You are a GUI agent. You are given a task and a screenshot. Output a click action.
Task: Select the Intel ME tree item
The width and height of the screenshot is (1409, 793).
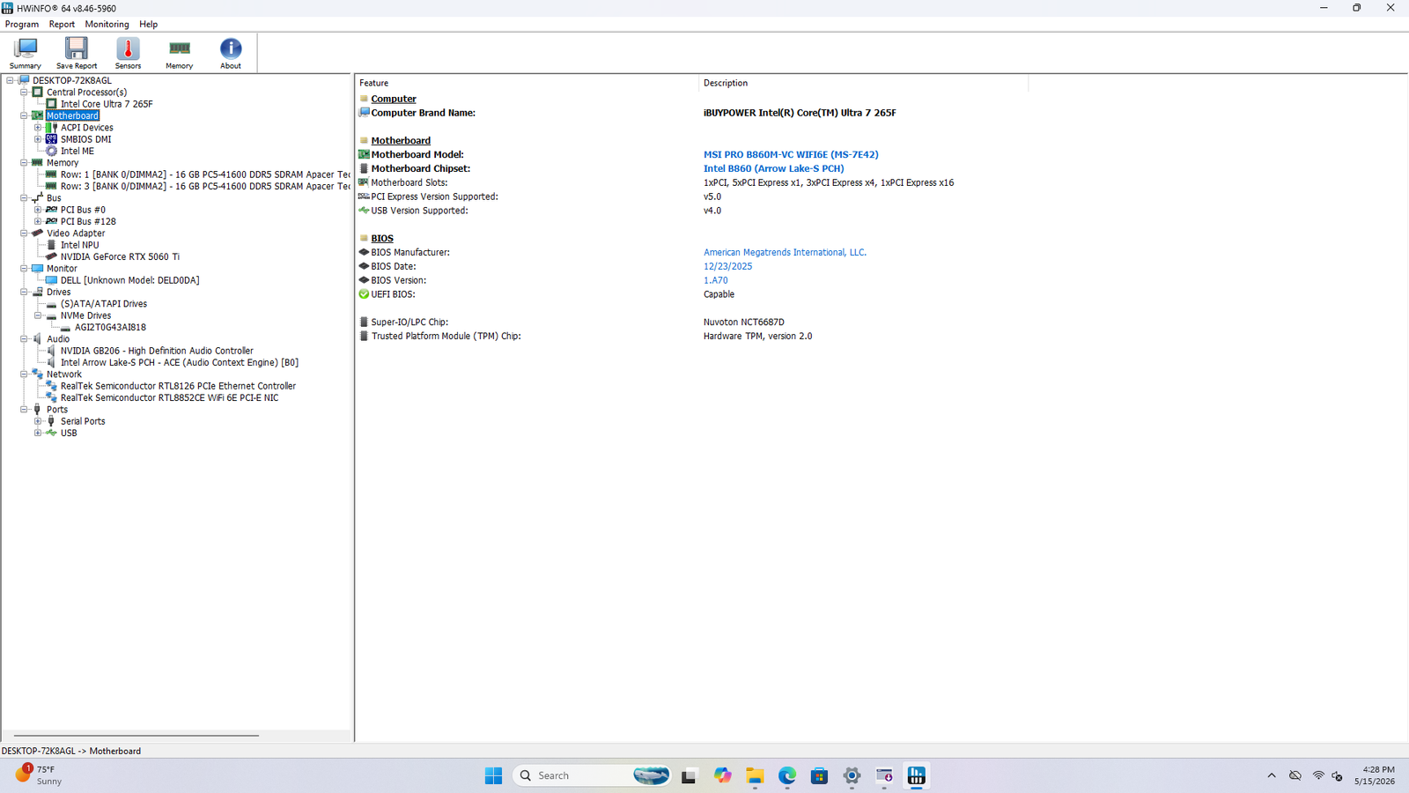[77, 151]
